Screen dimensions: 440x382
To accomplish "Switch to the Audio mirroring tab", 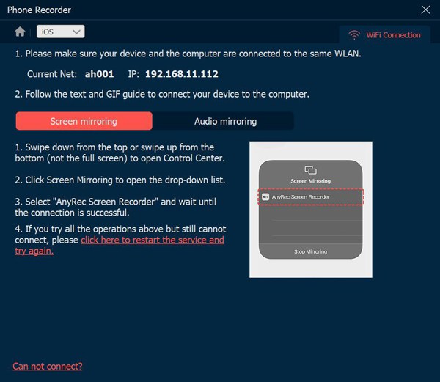I will 225,121.
